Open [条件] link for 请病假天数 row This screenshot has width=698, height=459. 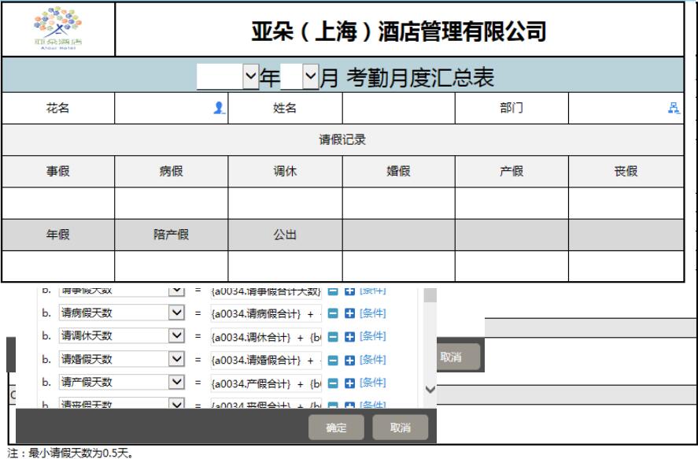click(372, 313)
